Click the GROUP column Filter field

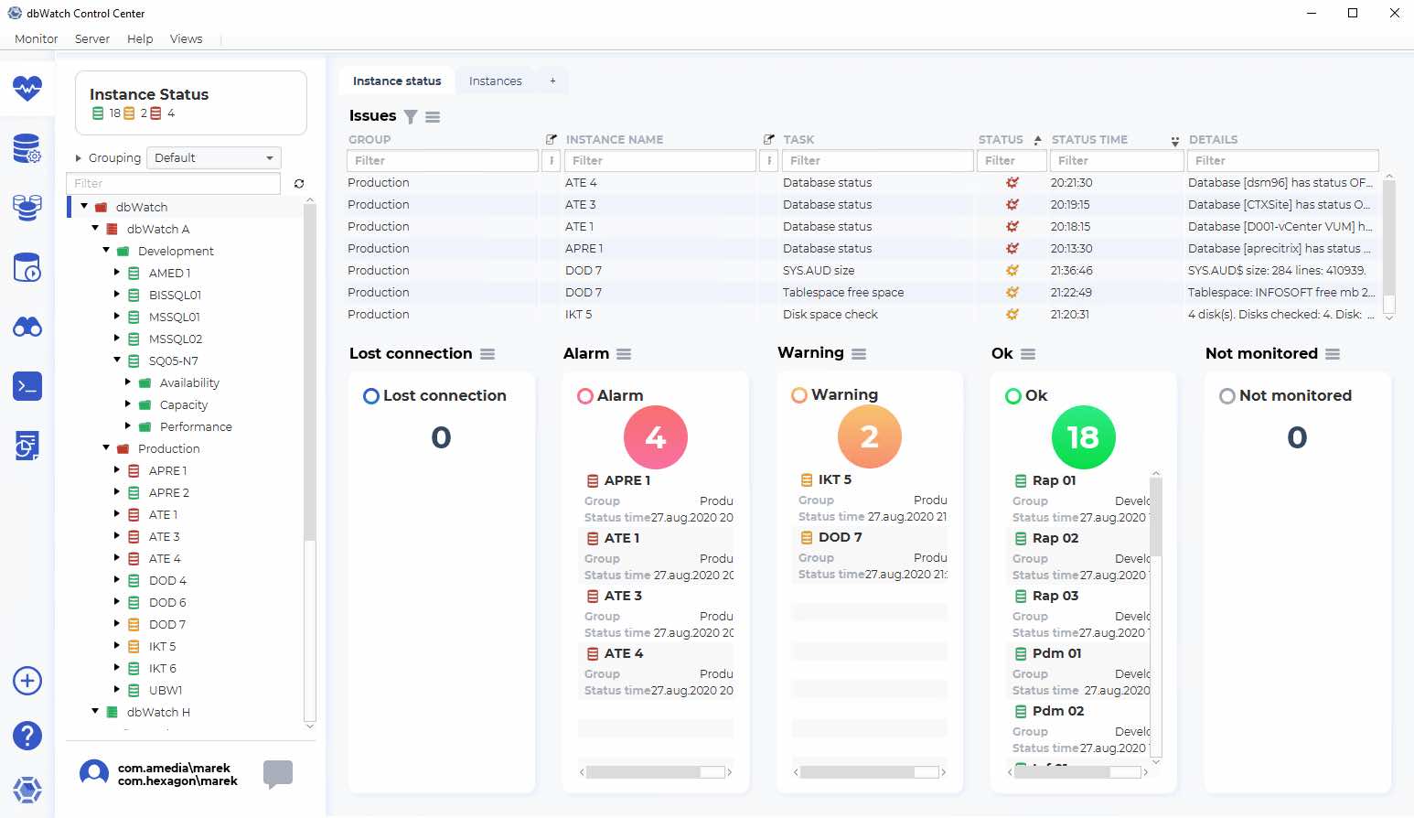442,161
